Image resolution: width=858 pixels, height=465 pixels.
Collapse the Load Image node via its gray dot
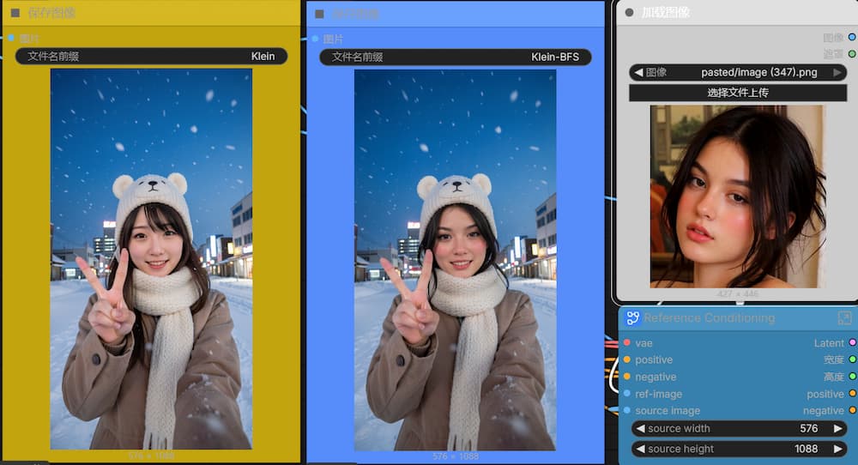(629, 13)
